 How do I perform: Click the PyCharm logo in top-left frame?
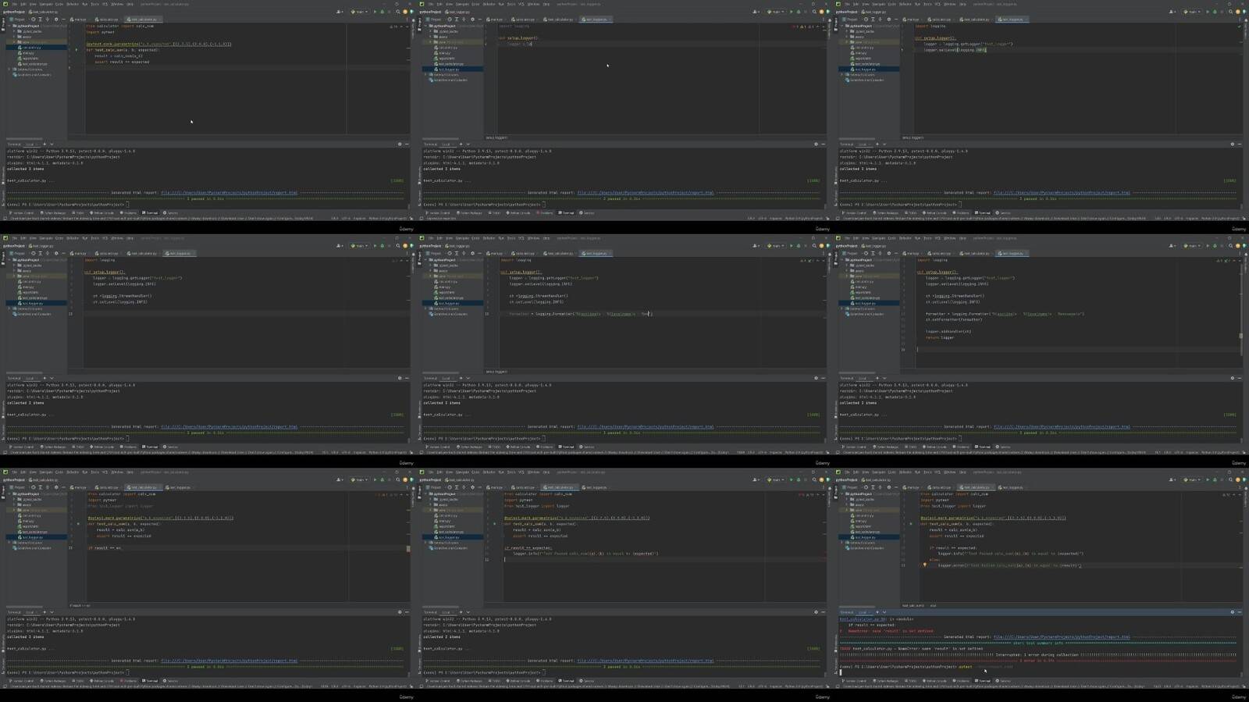point(4,4)
